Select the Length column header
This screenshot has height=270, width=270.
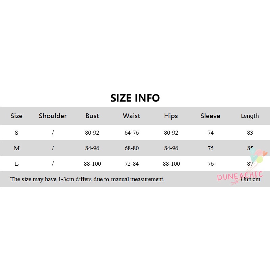250,116
